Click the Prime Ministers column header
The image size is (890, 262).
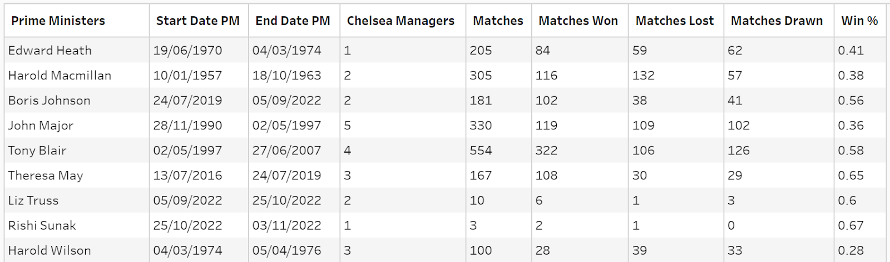pyautogui.click(x=58, y=21)
